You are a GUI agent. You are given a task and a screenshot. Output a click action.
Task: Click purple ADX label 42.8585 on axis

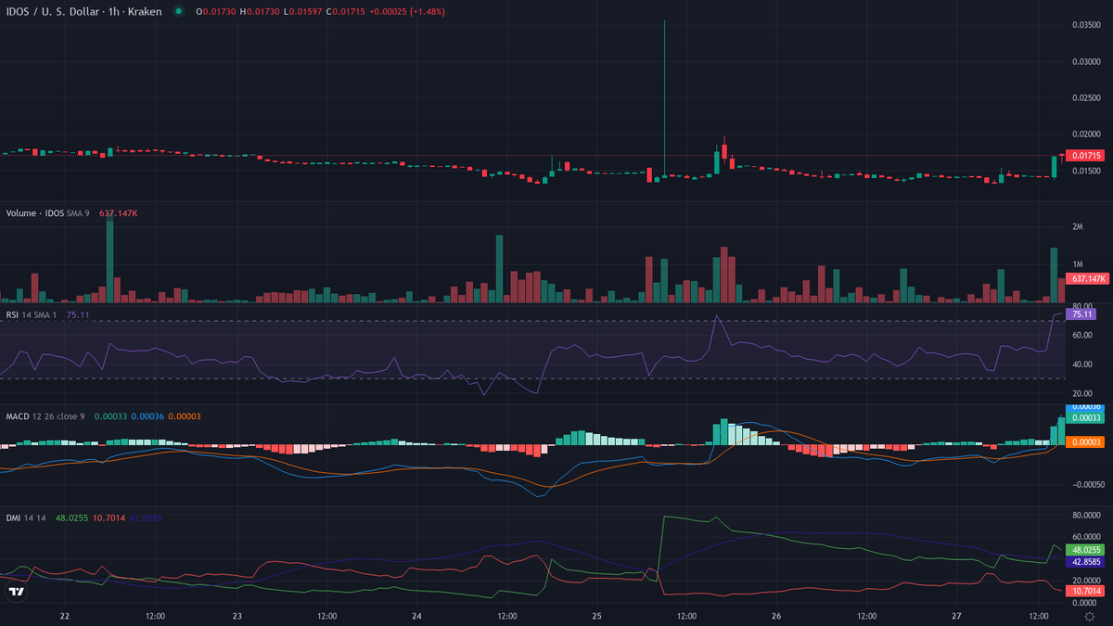tap(1085, 562)
